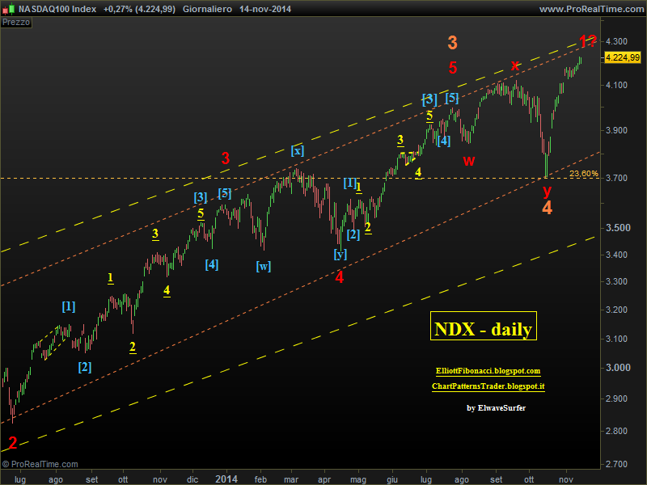The height and width of the screenshot is (485, 647).
Task: Click the 14-nov-2014 date label
Action: (x=265, y=9)
